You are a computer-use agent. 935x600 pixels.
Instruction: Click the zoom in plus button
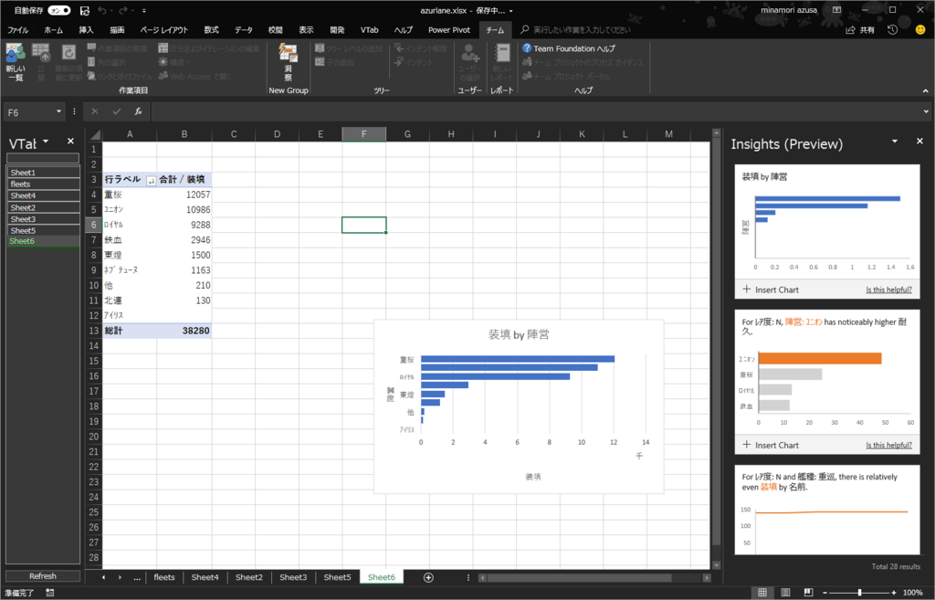(893, 593)
